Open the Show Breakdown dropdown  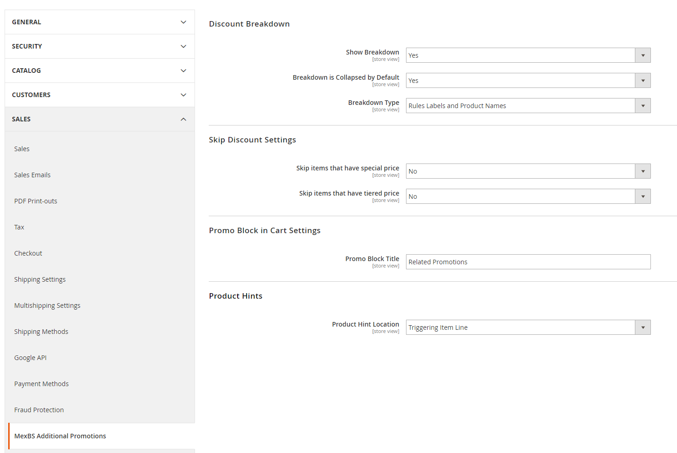[528, 55]
